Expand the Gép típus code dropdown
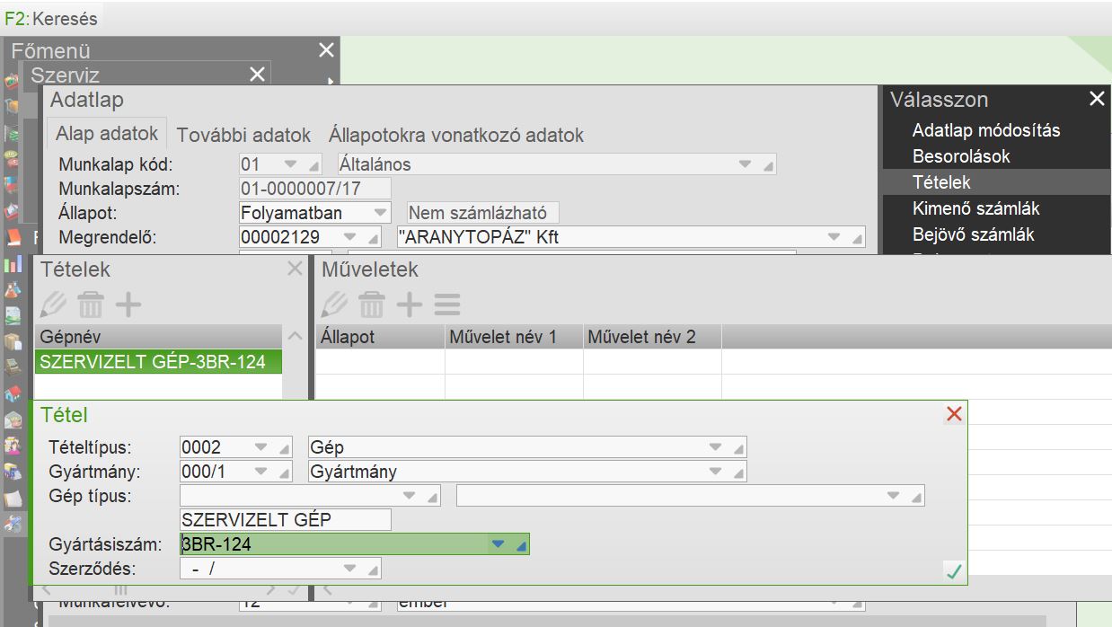This screenshot has width=1112, height=627. point(410,496)
